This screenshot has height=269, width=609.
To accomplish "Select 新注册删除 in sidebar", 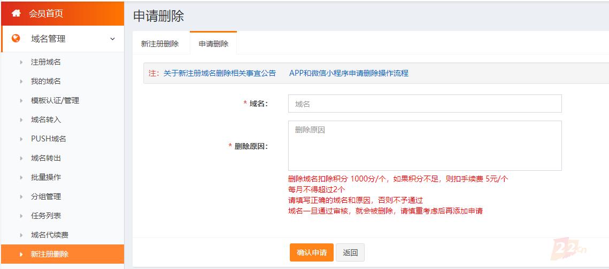I will (x=63, y=254).
